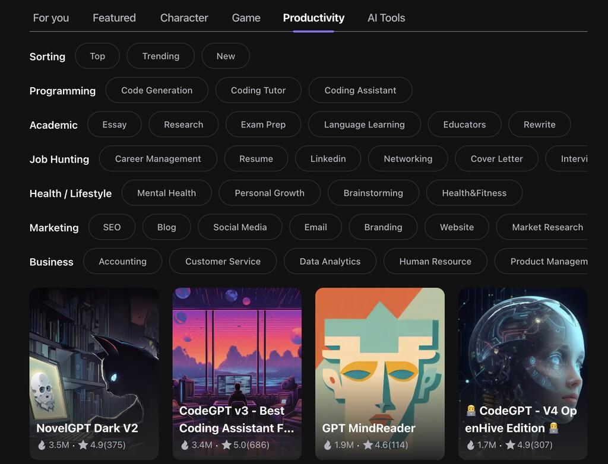
Task: Open CodeGPT V4 OpenHive Edition card
Action: click(x=522, y=374)
